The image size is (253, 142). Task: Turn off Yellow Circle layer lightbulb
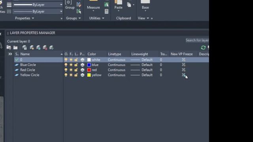66,75
